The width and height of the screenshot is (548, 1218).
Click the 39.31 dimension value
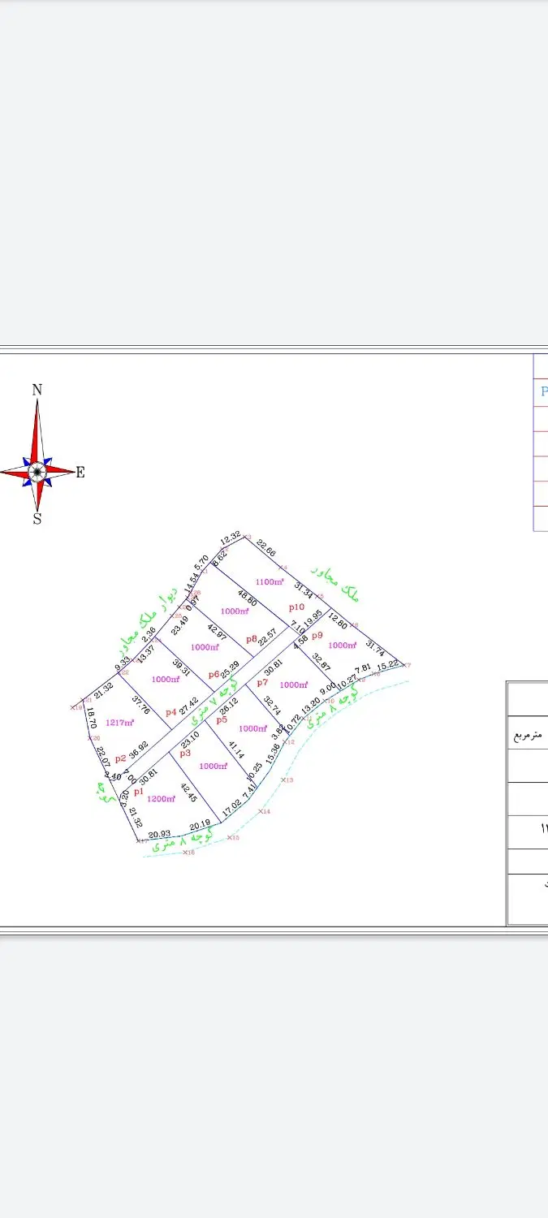[x=179, y=666]
